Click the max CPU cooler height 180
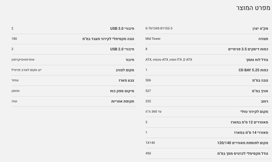Image resolution: width=272 pixels, height=162 pixels. 14,39
